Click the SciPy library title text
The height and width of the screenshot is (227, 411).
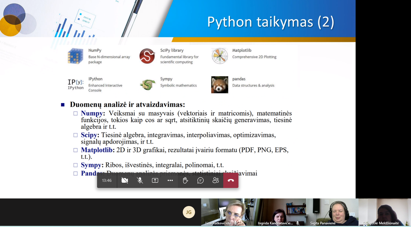[x=172, y=50]
